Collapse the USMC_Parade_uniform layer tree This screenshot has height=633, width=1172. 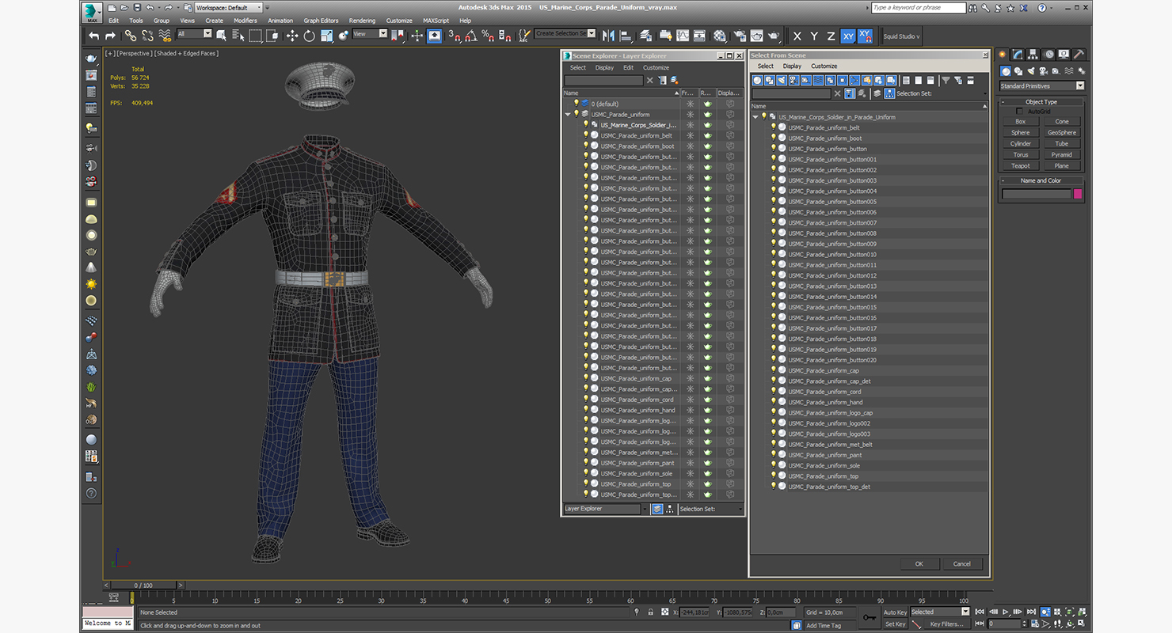tap(568, 114)
